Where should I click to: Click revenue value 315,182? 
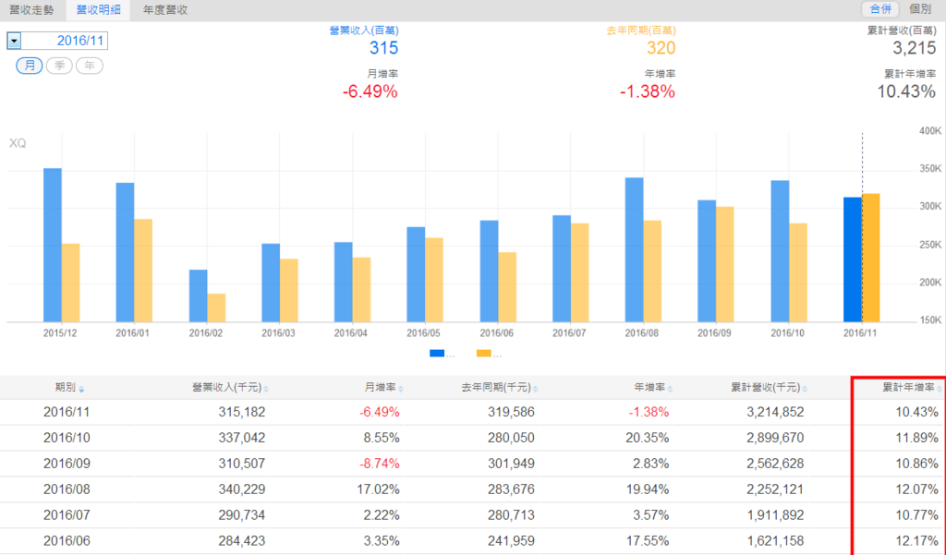click(x=241, y=412)
